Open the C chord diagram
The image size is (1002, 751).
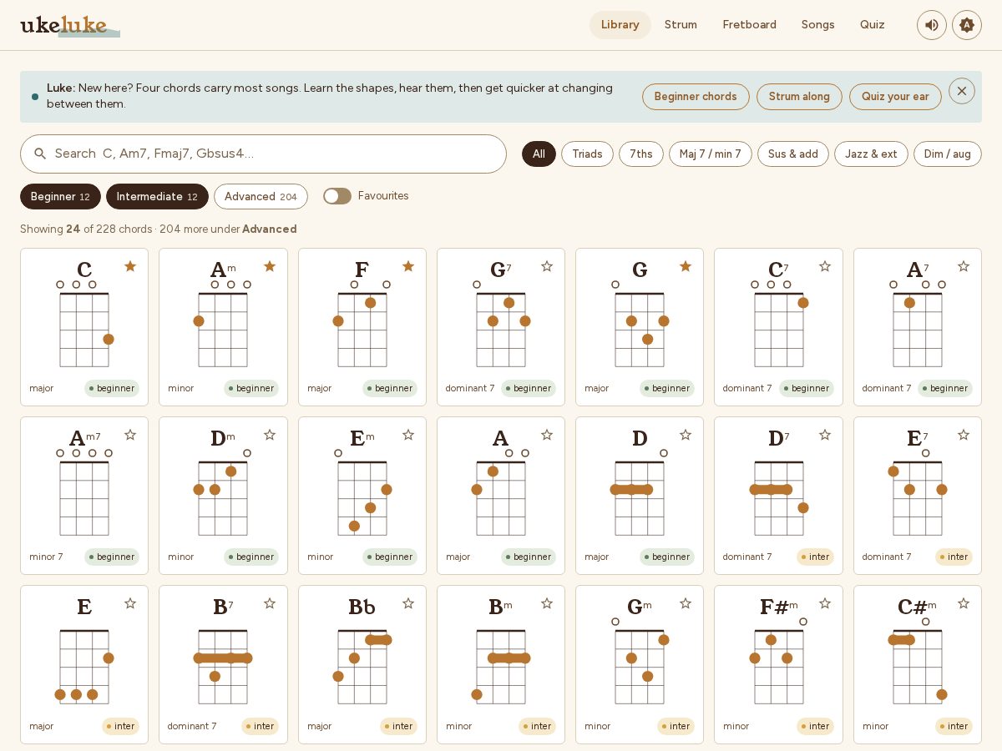tap(84, 323)
